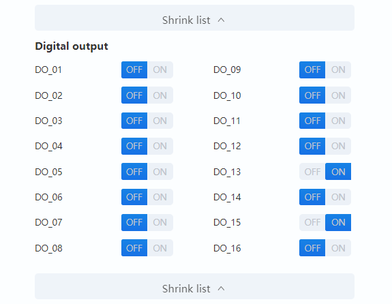
Task: Set DO_08 to ON
Action: (160, 248)
